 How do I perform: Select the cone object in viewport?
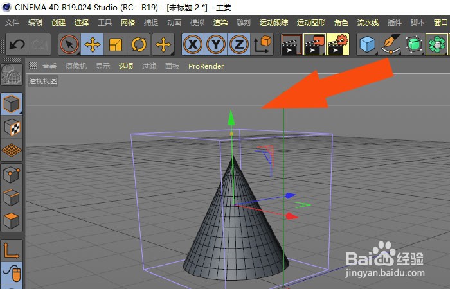click(x=236, y=229)
